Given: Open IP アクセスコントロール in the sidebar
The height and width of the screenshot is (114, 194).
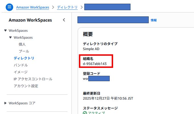Looking at the screenshot, I should [x=33, y=79].
